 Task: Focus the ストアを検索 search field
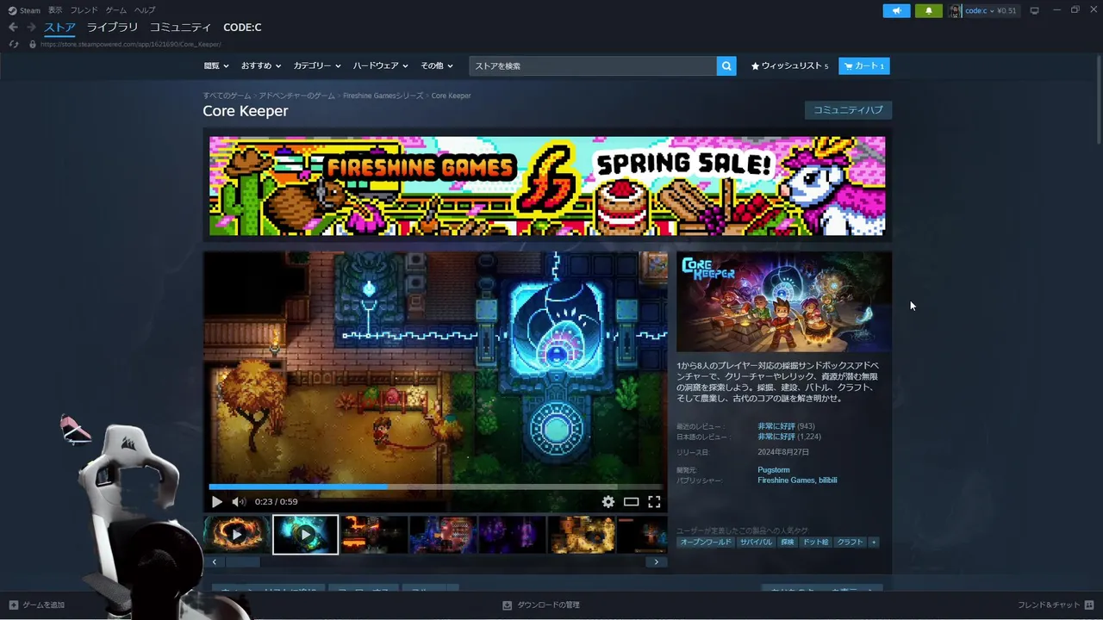click(x=593, y=65)
